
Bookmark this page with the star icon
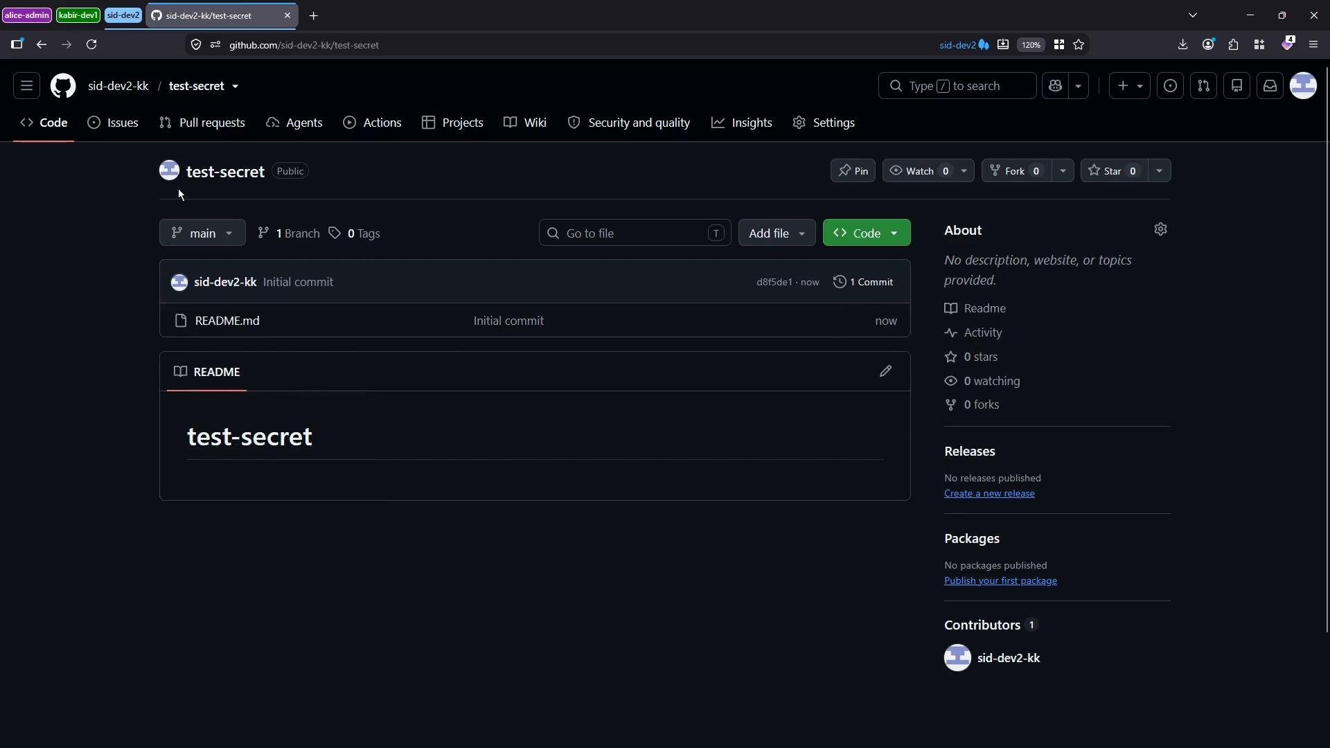(1079, 44)
